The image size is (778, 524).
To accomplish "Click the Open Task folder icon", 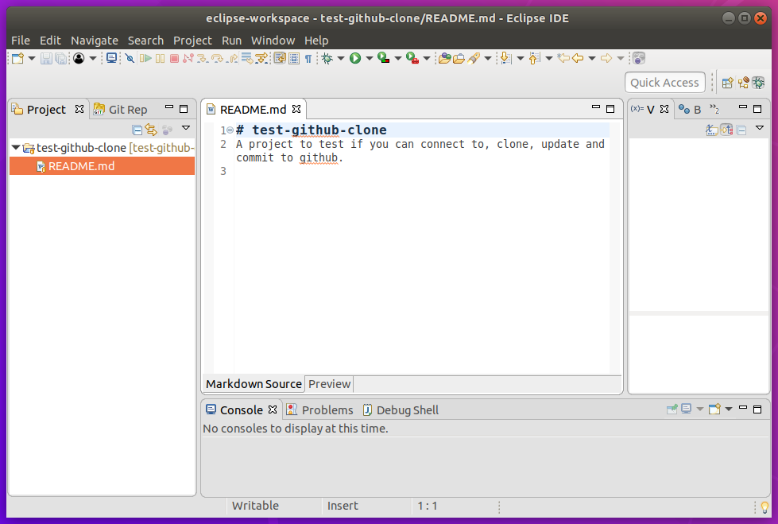I will 459,58.
